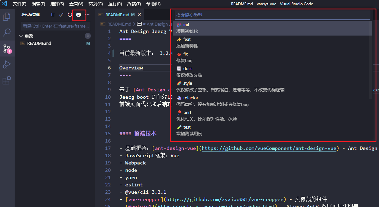This screenshot has width=379, height=207.
Task: Toggle view as tree icon in source control
Action: (x=53, y=15)
